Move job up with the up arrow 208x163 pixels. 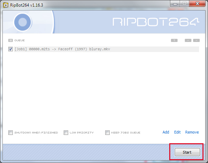pyautogui.click(x=188, y=40)
